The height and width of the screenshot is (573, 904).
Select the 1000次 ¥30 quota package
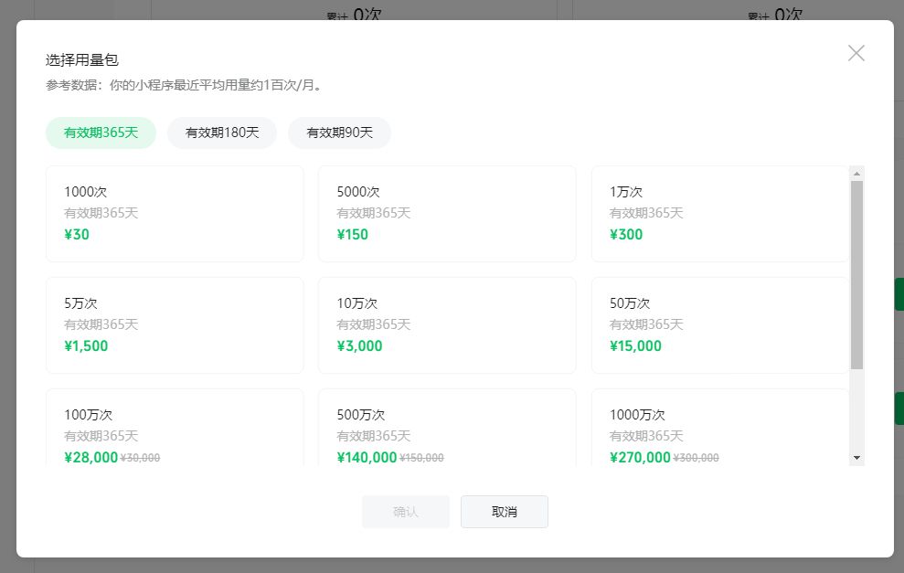(x=175, y=213)
